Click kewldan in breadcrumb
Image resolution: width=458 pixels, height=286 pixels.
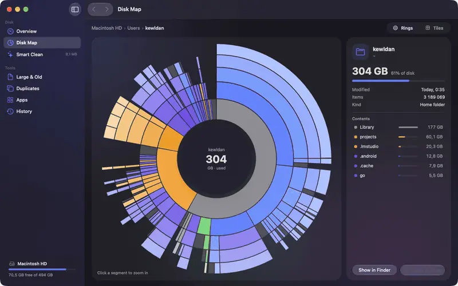pos(155,28)
